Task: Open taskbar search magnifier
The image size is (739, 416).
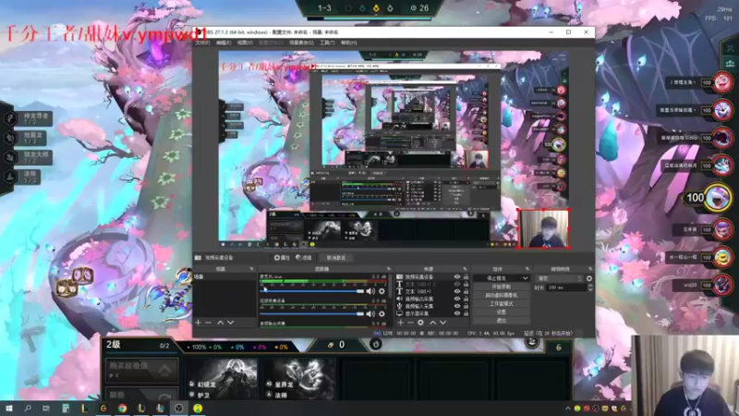Action: tap(28, 409)
